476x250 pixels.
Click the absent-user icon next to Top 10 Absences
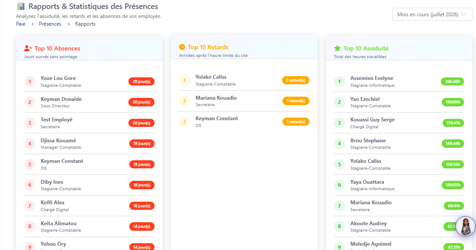click(x=28, y=48)
